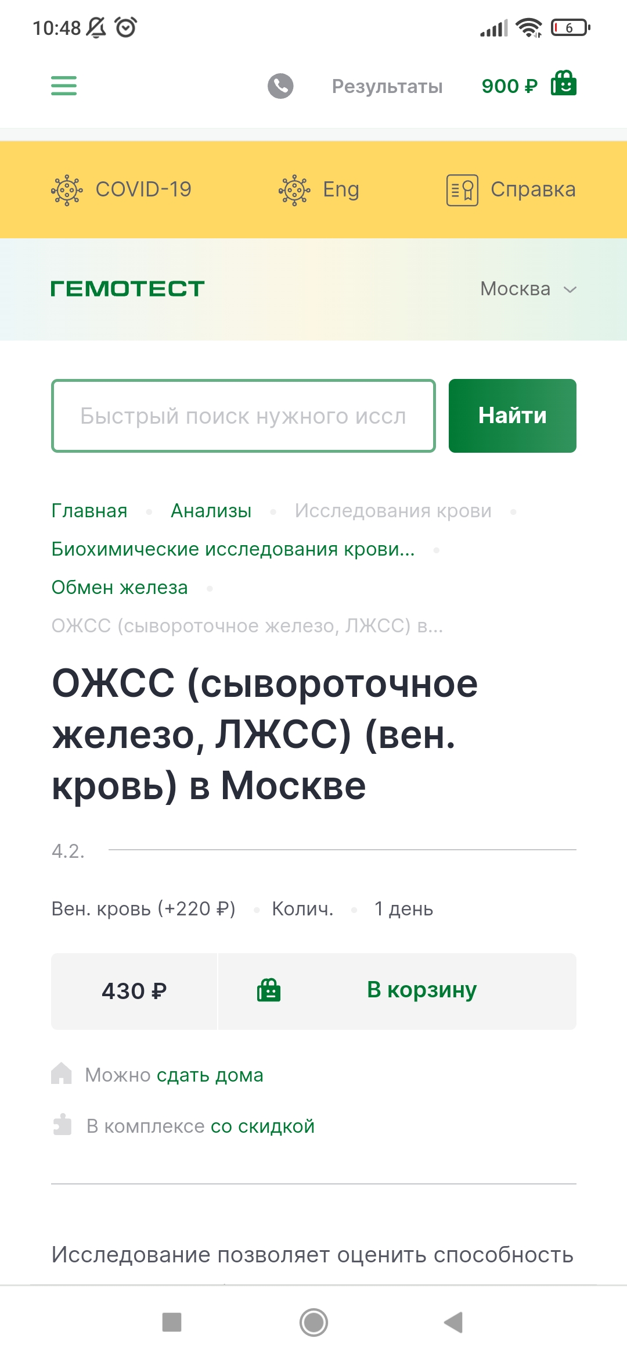Image resolution: width=627 pixels, height=1360 pixels.
Task: Expand the Москва city dropdown
Action: (527, 289)
